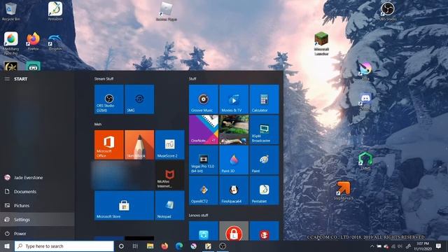Open the Microsoft Store tile
Image resolution: width=448 pixels, height=252 pixels.
[x=124, y=206]
